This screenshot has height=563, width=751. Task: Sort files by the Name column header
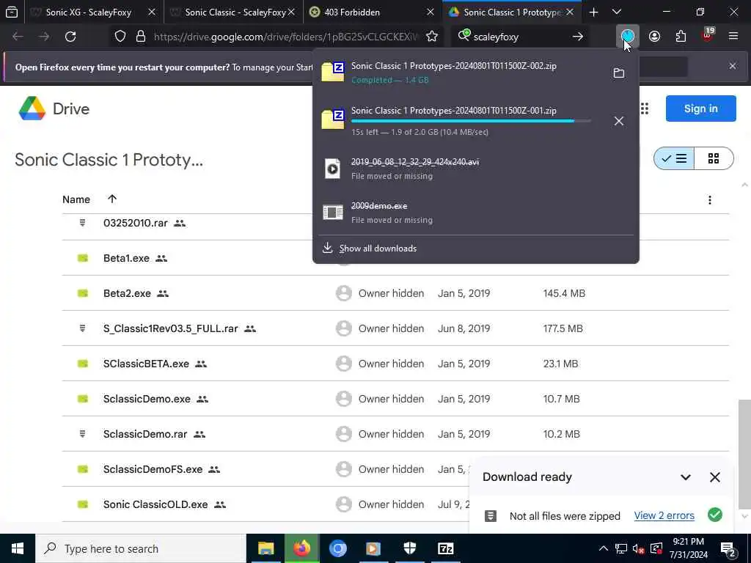(76, 199)
